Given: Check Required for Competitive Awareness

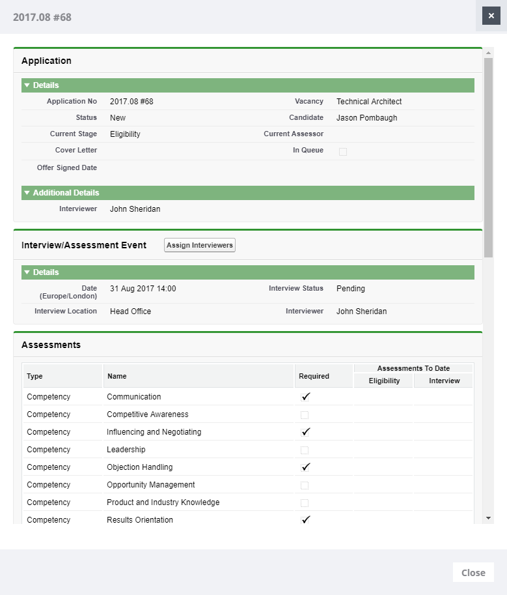Looking at the screenshot, I should click(305, 415).
